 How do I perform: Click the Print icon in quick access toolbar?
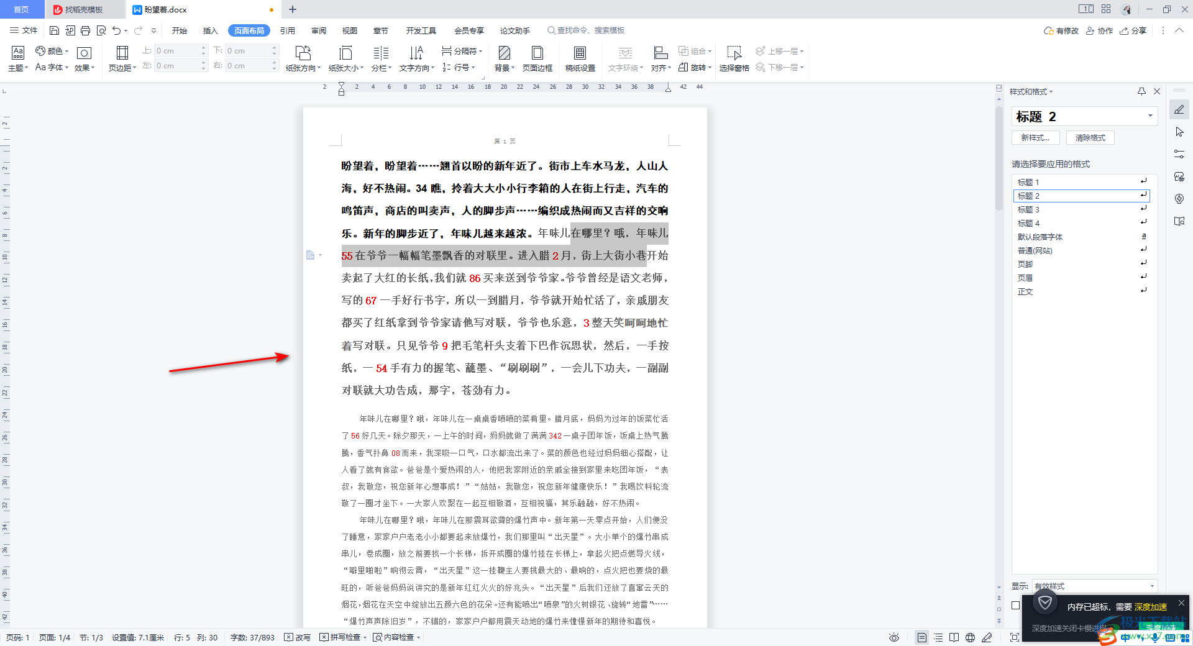[86, 30]
